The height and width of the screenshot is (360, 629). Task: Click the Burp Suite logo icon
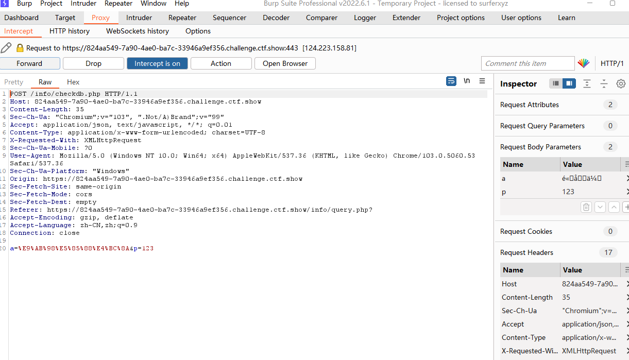point(5,4)
